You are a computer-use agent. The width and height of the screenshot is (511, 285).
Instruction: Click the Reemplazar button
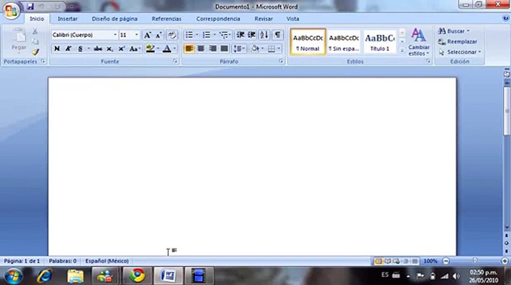[458, 42]
